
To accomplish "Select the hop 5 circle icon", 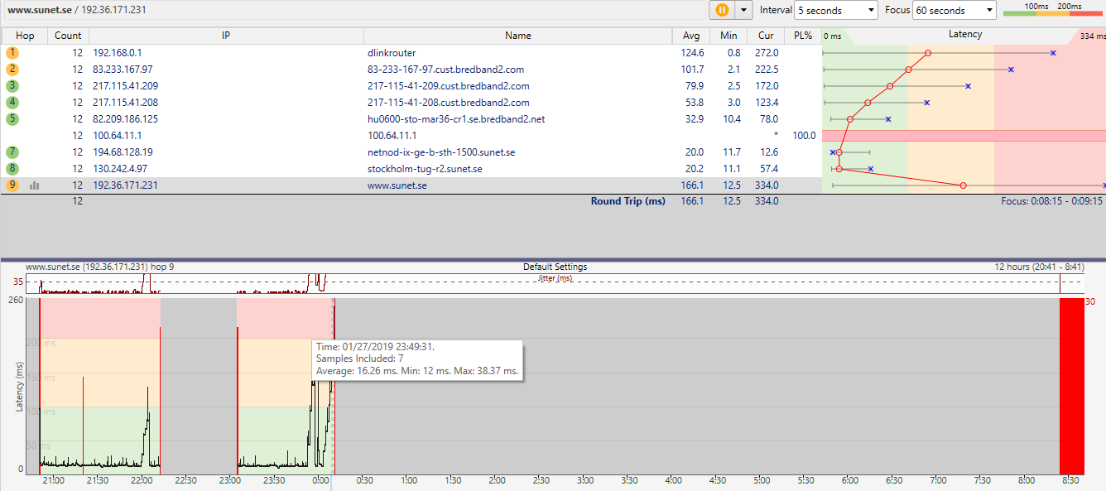I will pyautogui.click(x=12, y=119).
